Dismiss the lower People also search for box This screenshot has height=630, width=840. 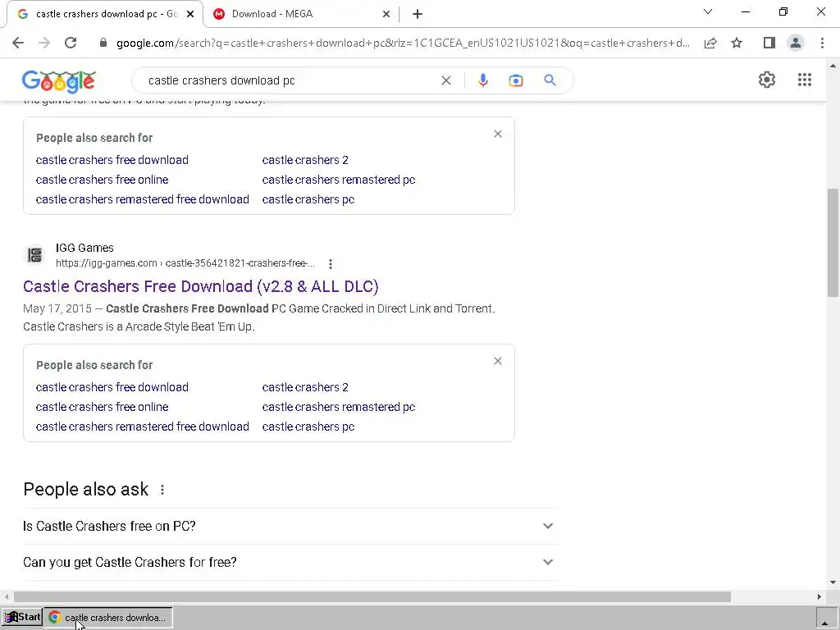(x=498, y=361)
